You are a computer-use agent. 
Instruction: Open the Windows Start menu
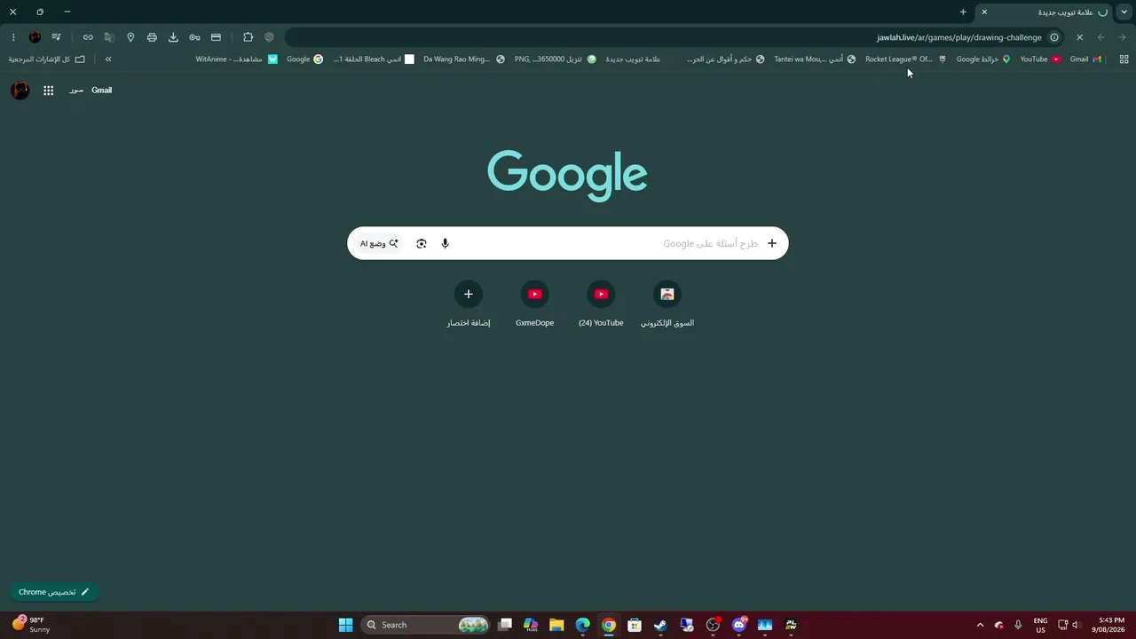coord(346,625)
